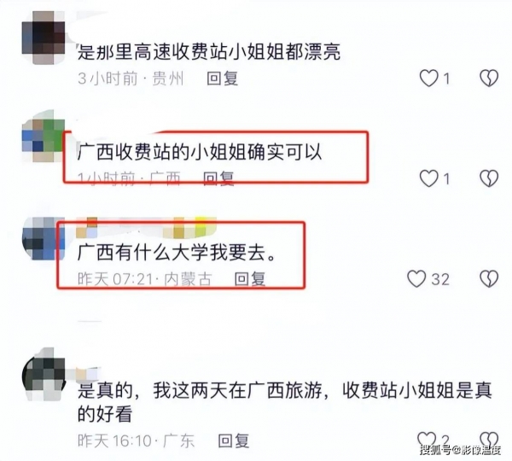
Task: Like the Guangdong comment about 广西旅游
Action: tap(427, 440)
